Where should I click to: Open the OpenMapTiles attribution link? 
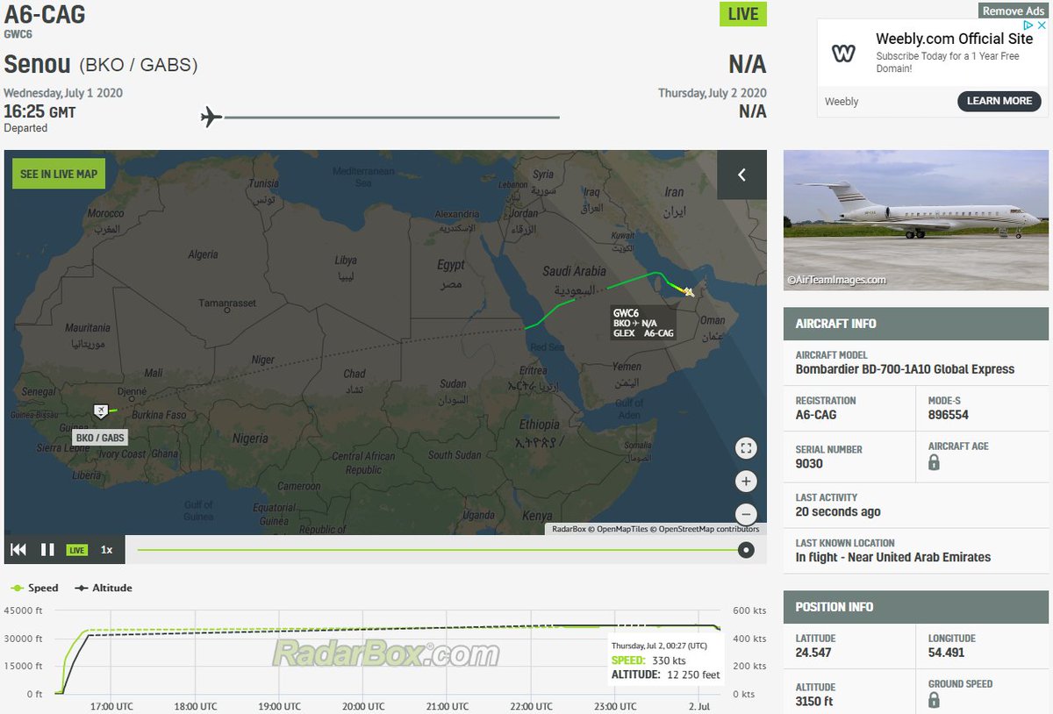(622, 529)
